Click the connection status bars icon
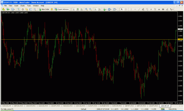 point(163,109)
